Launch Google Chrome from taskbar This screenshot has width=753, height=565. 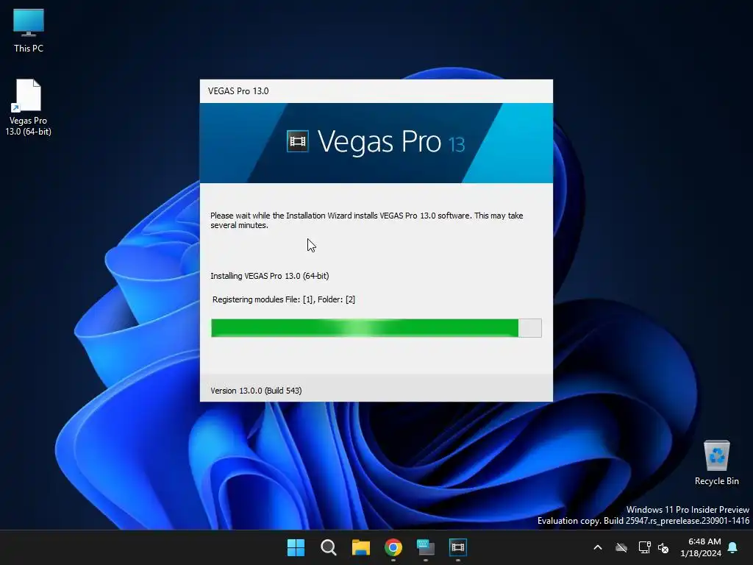click(393, 547)
